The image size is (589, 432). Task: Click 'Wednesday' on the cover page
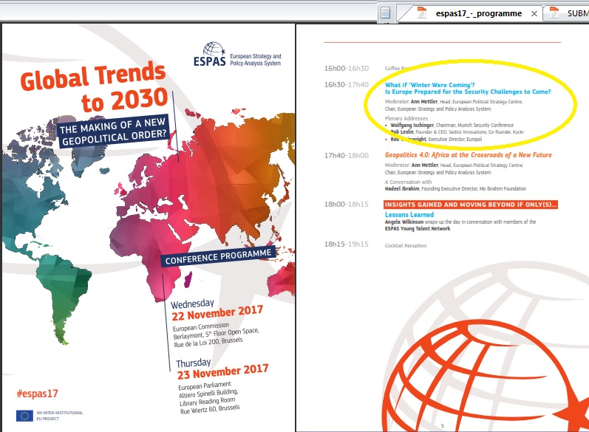pos(192,304)
